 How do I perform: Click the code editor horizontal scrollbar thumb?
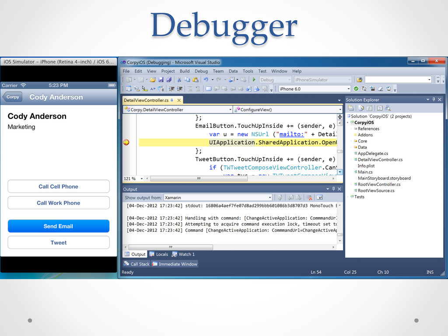pos(199,178)
